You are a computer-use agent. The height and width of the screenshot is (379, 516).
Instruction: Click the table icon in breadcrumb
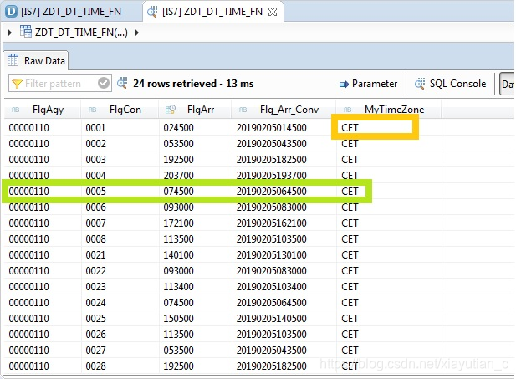tap(26, 32)
